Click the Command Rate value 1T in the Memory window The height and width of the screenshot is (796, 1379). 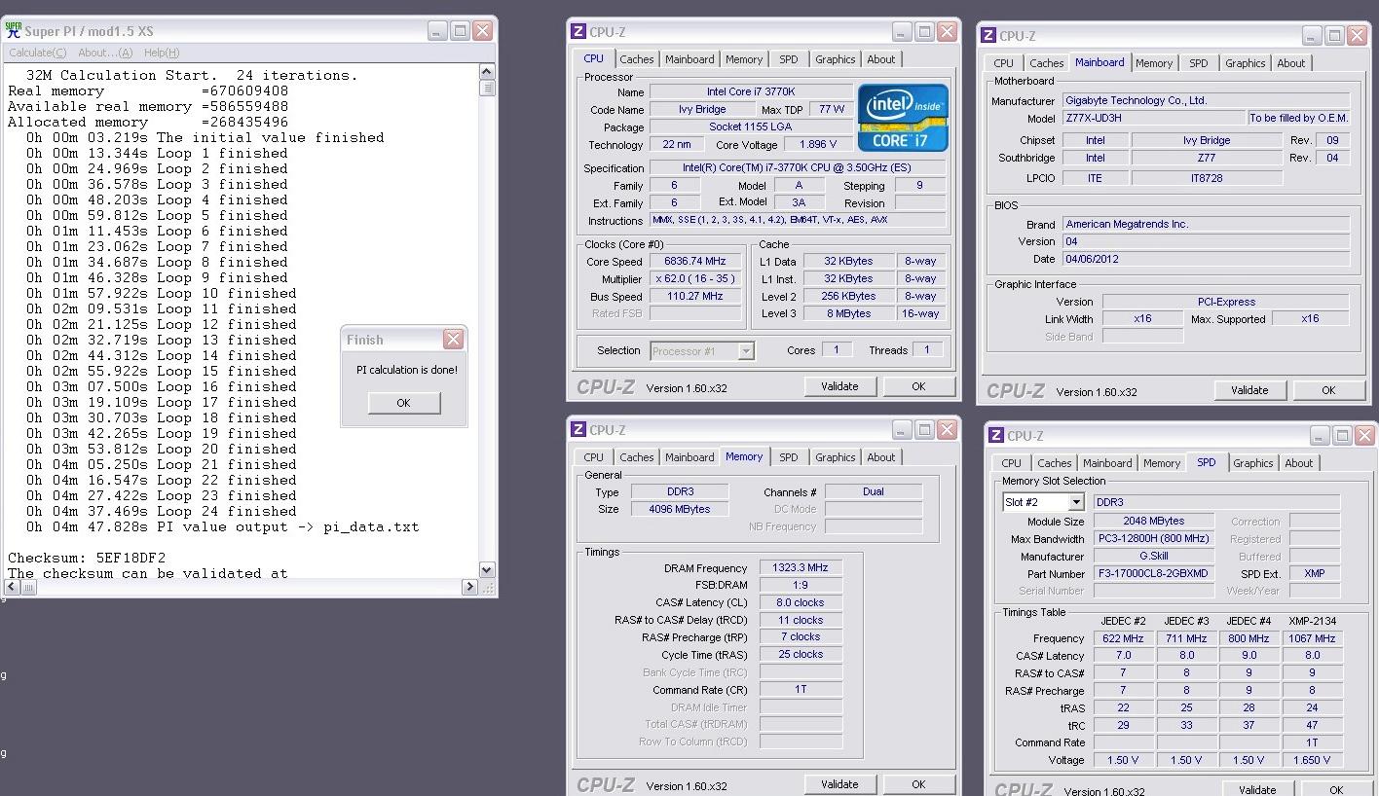click(x=801, y=689)
